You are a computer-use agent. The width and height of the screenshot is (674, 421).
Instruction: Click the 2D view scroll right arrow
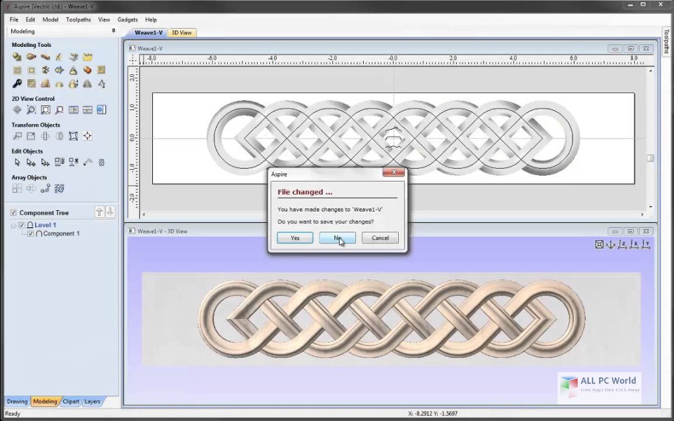[643, 214]
